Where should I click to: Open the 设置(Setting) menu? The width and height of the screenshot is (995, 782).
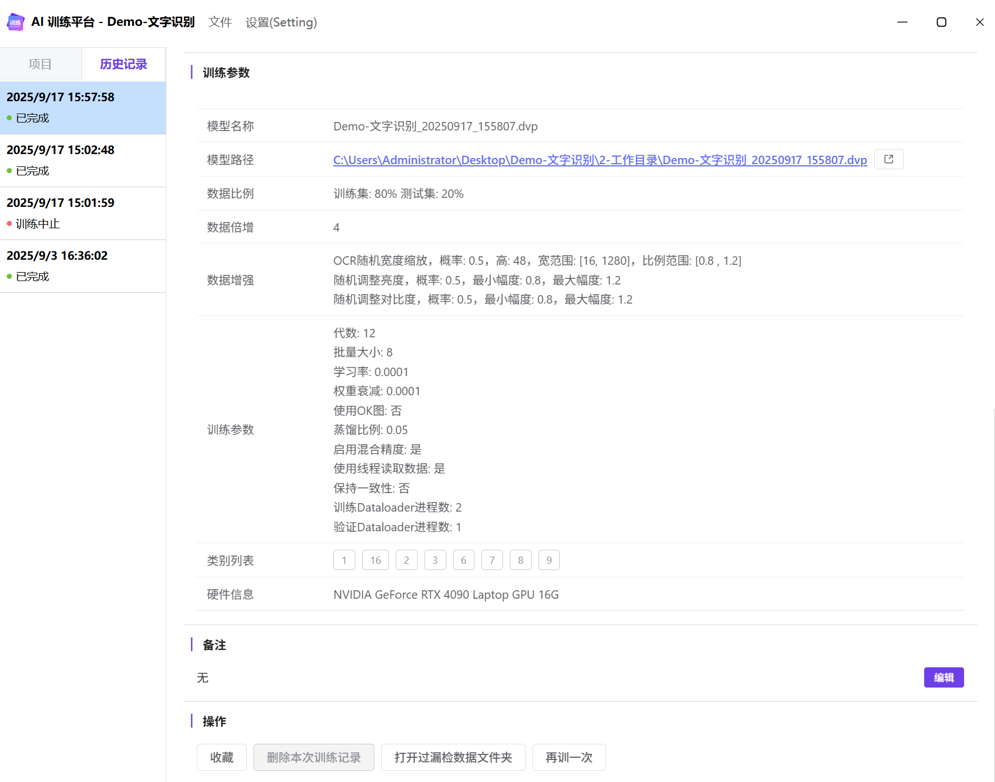281,22
